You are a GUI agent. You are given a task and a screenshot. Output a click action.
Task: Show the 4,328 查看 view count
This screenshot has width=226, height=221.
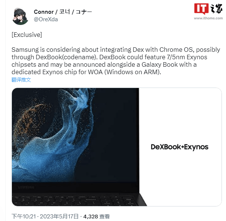click(x=97, y=217)
